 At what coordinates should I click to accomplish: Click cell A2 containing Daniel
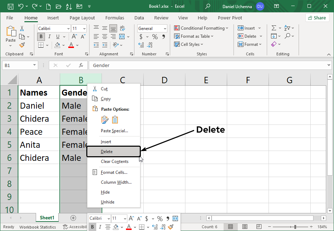[x=39, y=105]
